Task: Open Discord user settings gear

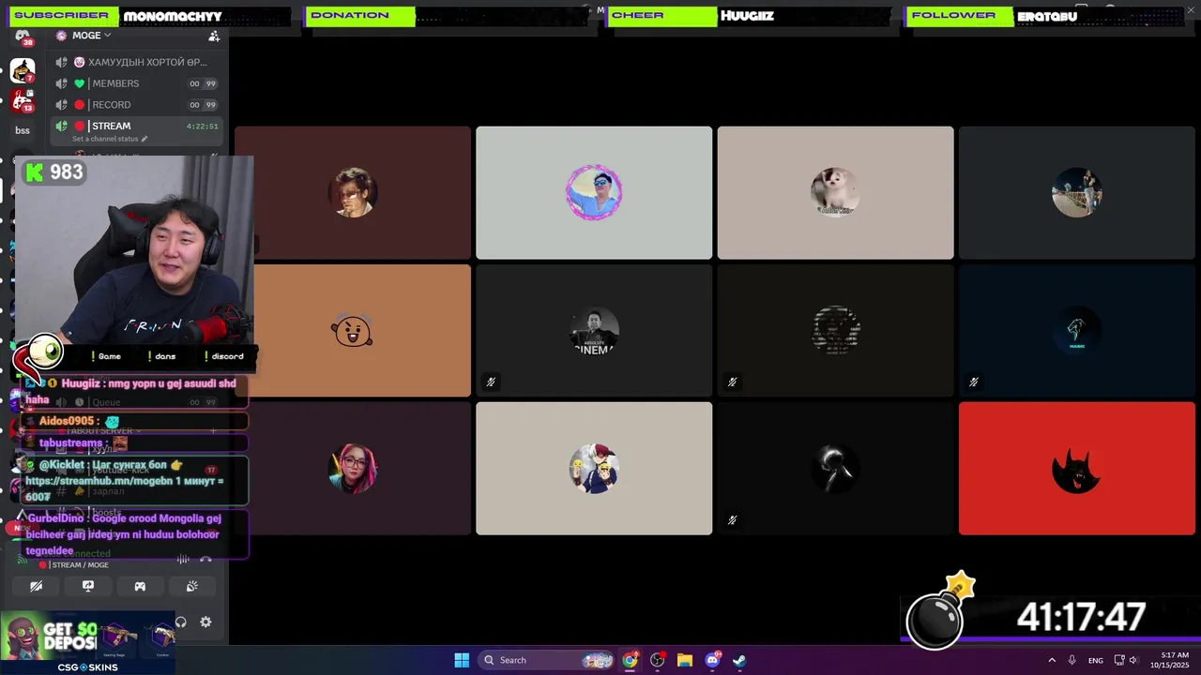Action: 205,622
